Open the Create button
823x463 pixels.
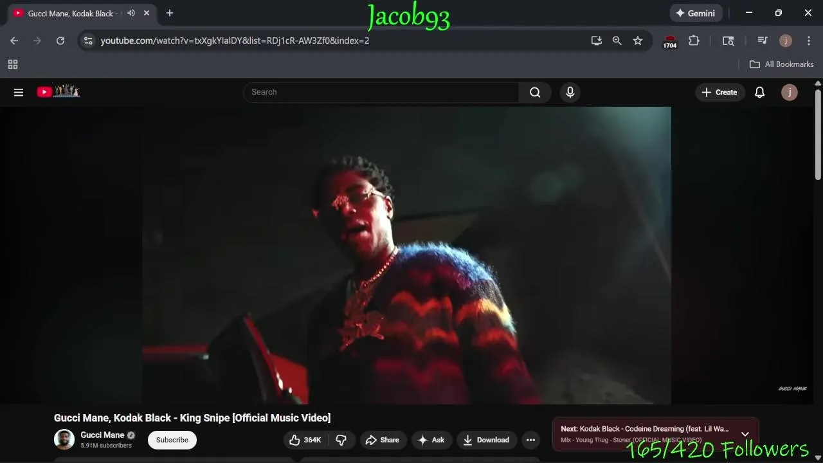[719, 92]
